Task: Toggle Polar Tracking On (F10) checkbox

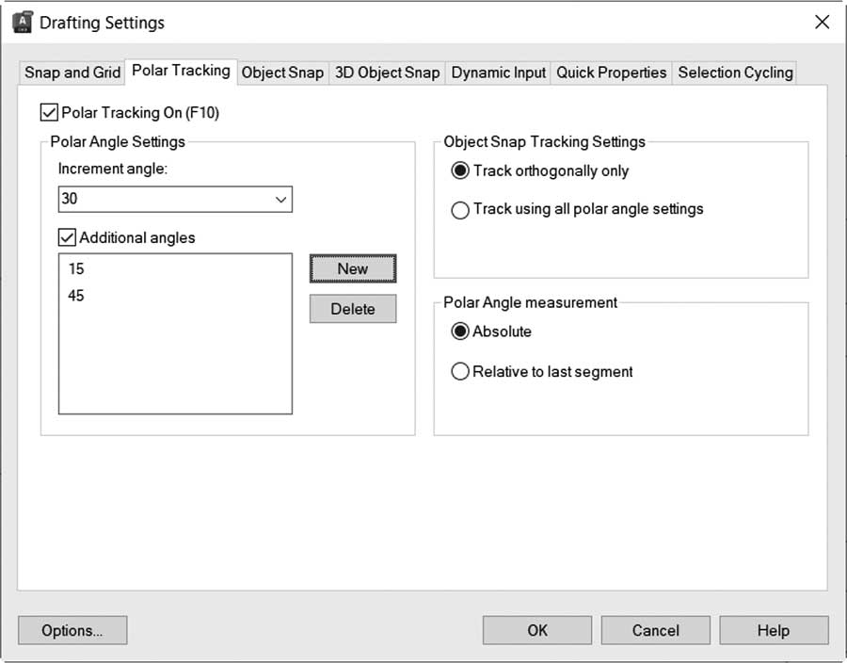Action: [49, 112]
